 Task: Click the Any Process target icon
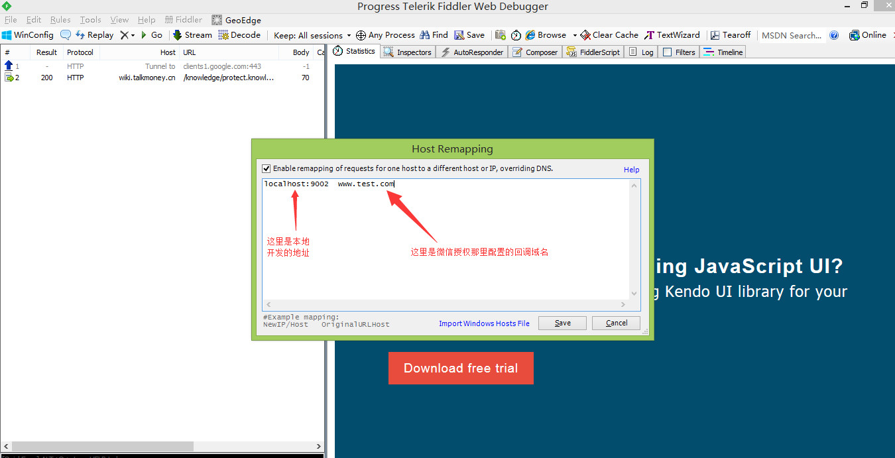tap(361, 35)
